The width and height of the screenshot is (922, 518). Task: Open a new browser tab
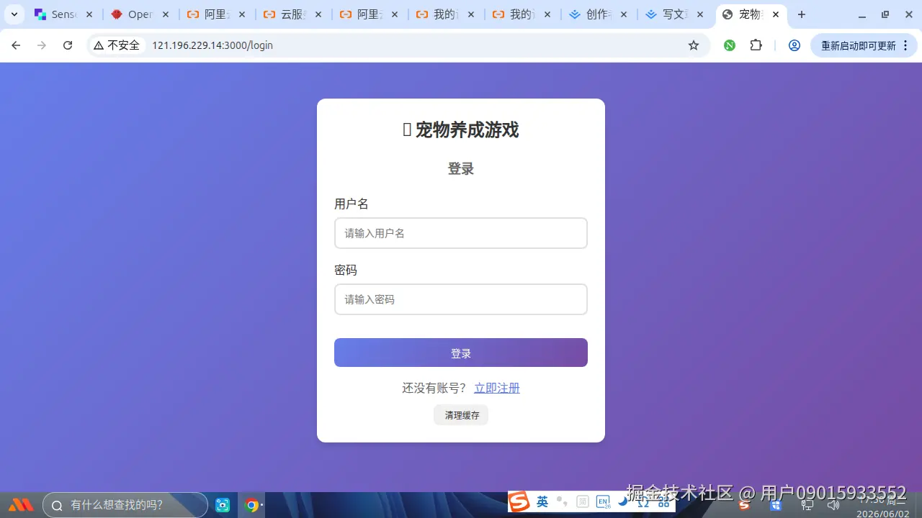point(802,14)
